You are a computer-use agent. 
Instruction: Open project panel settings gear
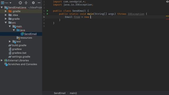click(33, 3)
